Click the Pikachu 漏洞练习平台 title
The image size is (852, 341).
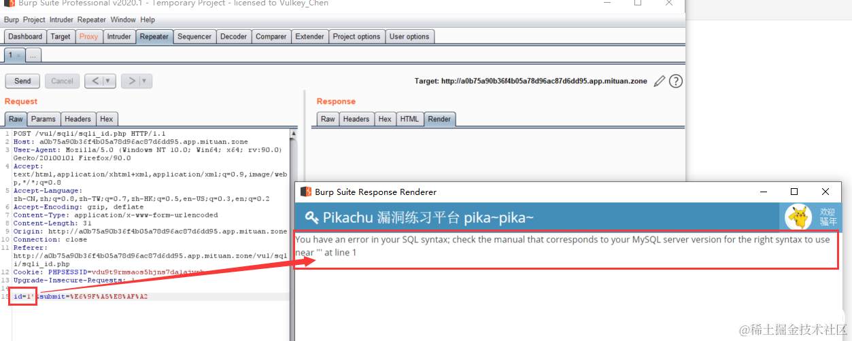[428, 217]
